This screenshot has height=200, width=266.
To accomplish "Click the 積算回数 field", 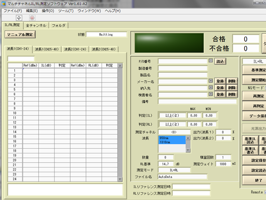I will pos(223,157).
